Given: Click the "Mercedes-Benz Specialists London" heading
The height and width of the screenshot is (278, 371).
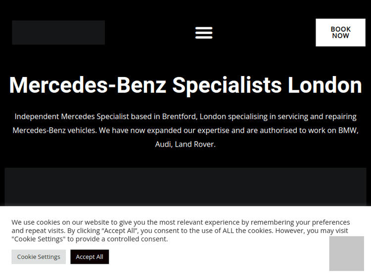Looking at the screenshot, I should click(185, 85).
